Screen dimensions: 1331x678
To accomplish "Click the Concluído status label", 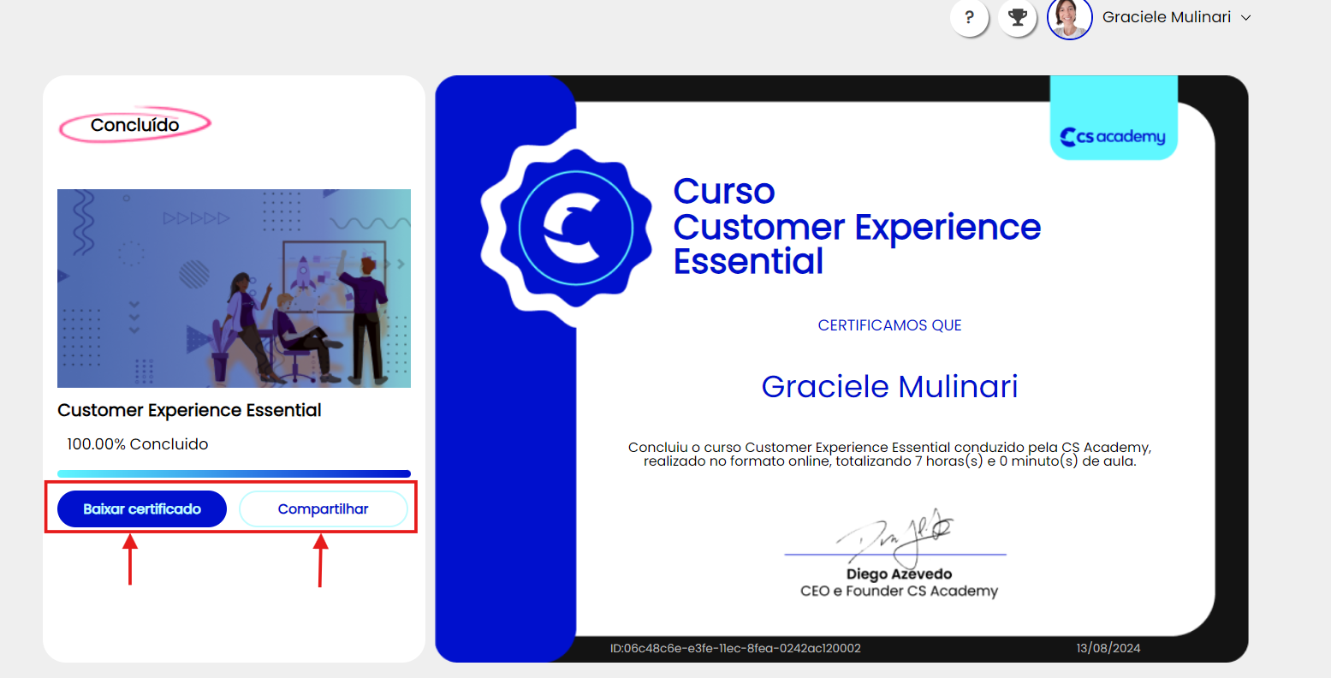I will 134,125.
